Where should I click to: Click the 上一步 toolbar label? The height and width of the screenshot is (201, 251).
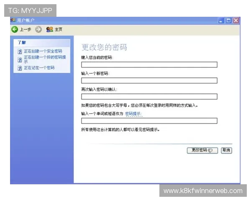pos(26,29)
